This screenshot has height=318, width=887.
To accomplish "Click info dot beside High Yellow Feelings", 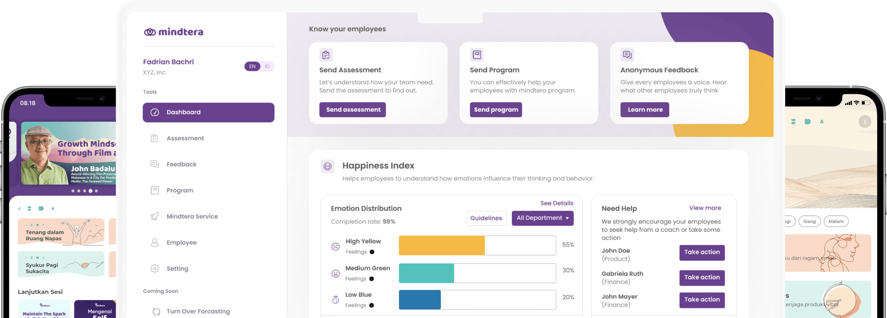I will (372, 252).
